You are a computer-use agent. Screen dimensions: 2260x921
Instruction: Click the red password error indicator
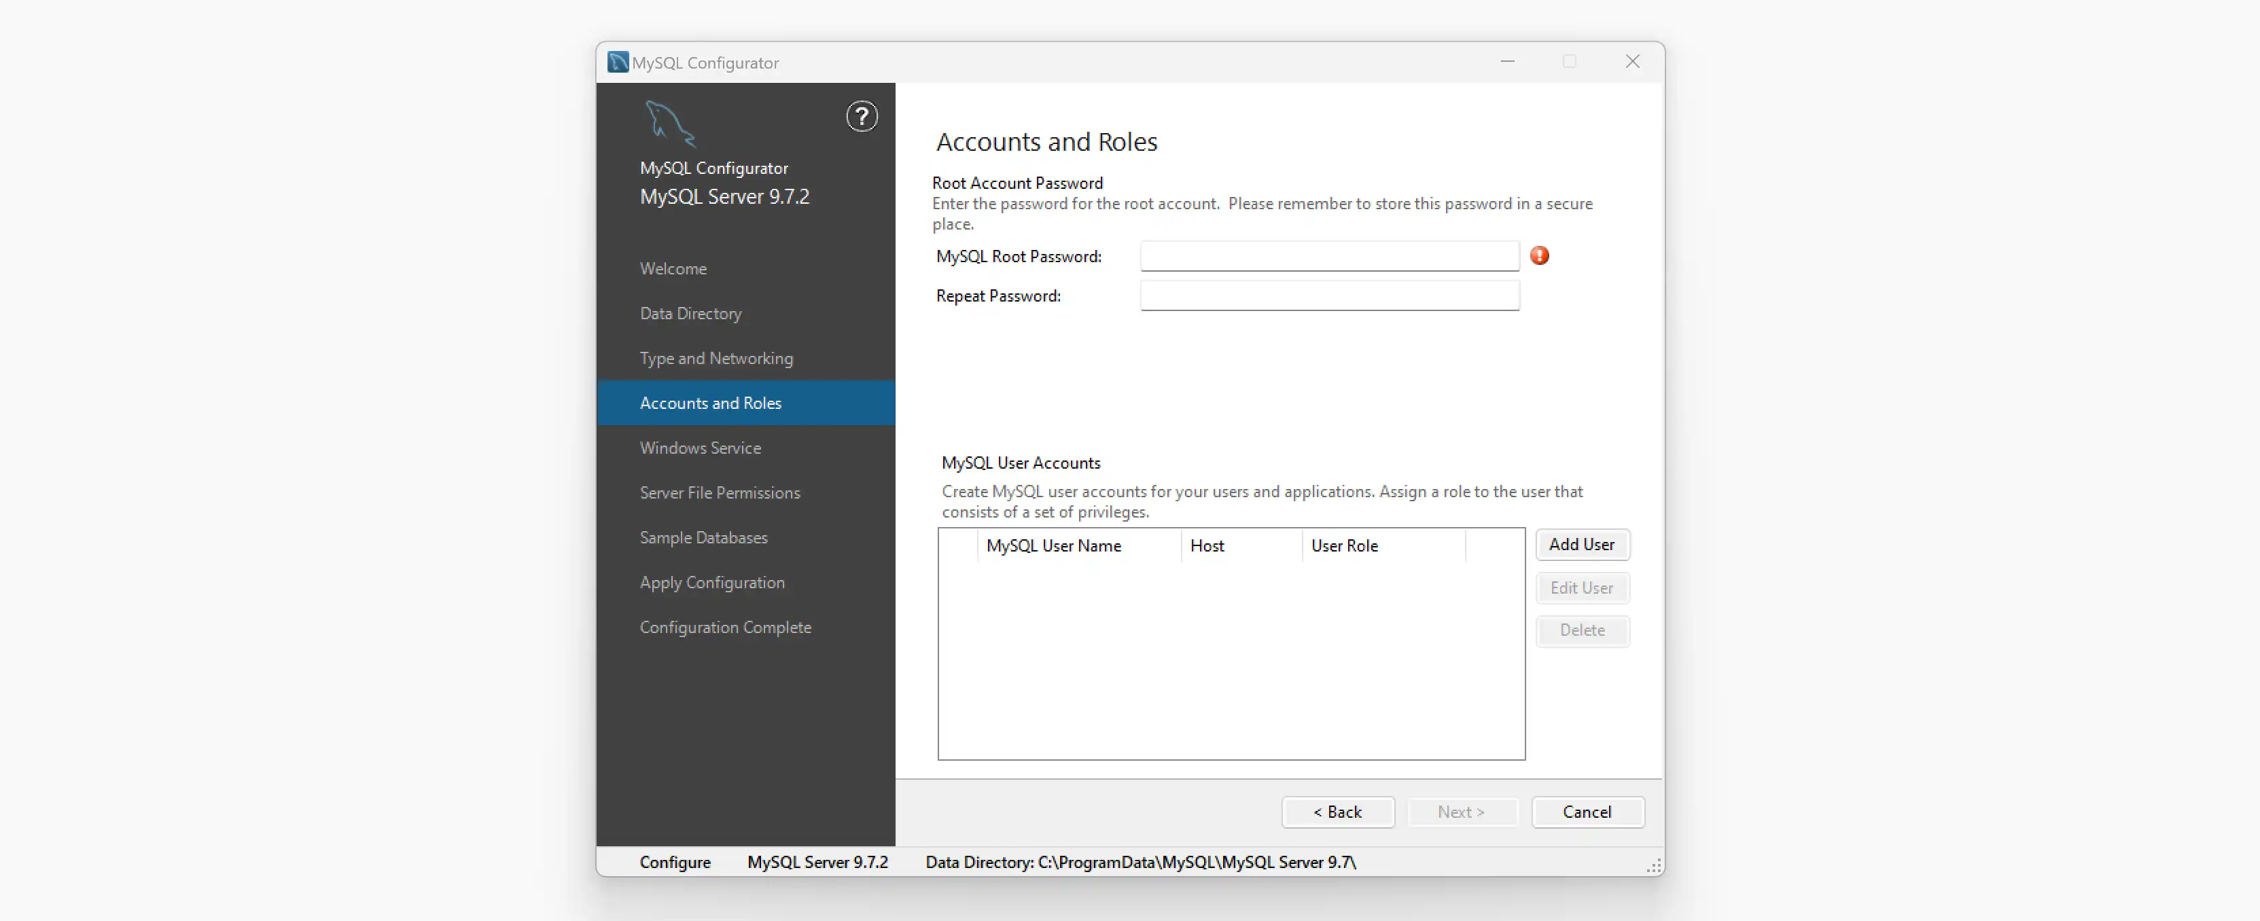tap(1539, 255)
